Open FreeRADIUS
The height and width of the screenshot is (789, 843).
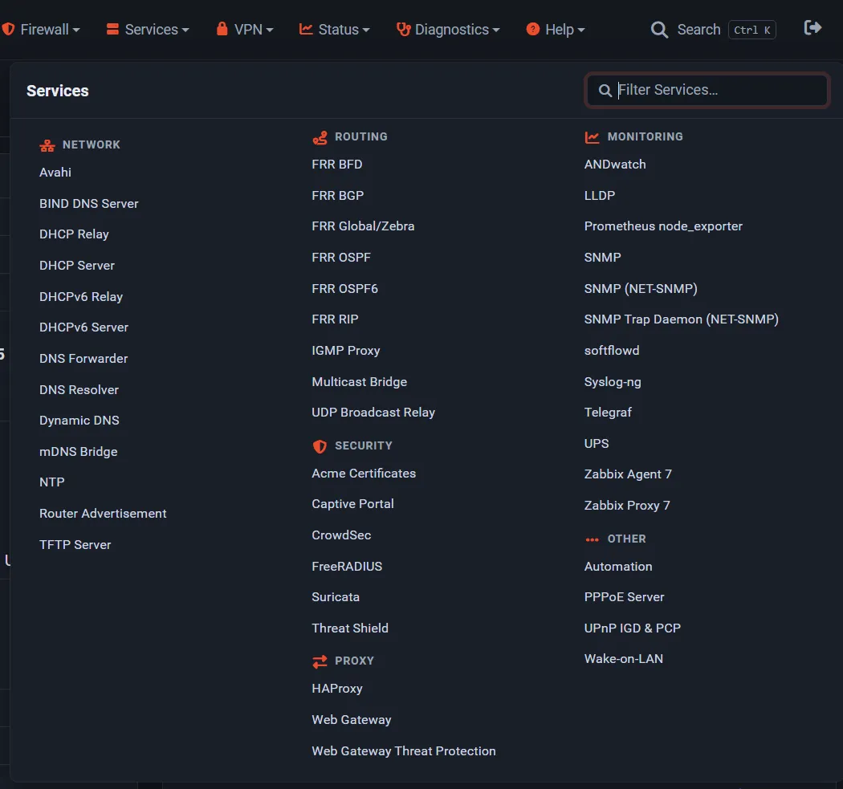click(347, 567)
